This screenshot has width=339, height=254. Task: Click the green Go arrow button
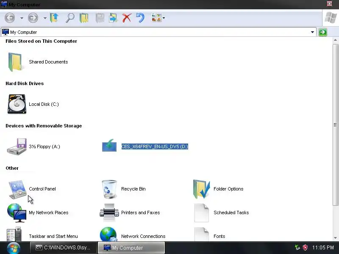323,32
